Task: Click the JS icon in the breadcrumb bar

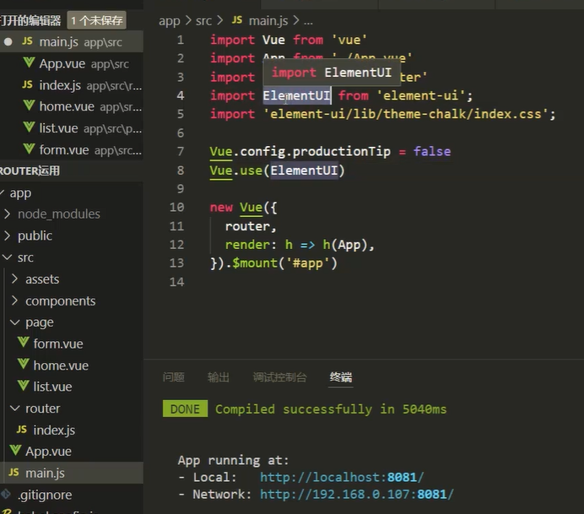Action: tap(237, 20)
